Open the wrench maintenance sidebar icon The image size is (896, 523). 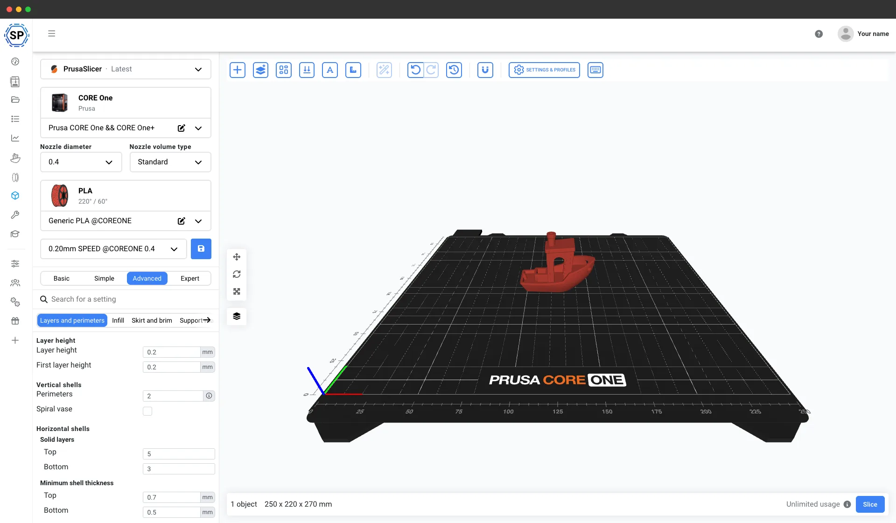coord(15,215)
